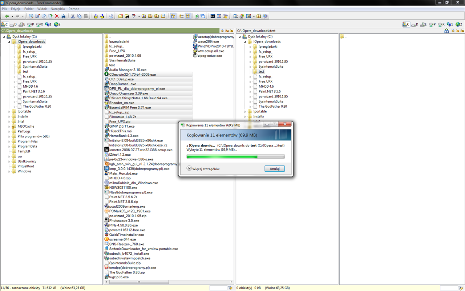This screenshot has height=291, width=465.
Task: Click small icons list view toolbar icon
Action: point(188,16)
